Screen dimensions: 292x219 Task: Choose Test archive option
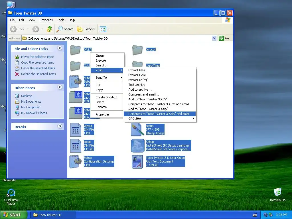point(160,85)
